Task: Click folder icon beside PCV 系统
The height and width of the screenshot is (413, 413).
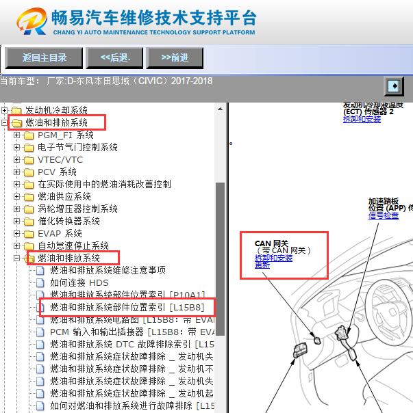Action: click(x=29, y=172)
